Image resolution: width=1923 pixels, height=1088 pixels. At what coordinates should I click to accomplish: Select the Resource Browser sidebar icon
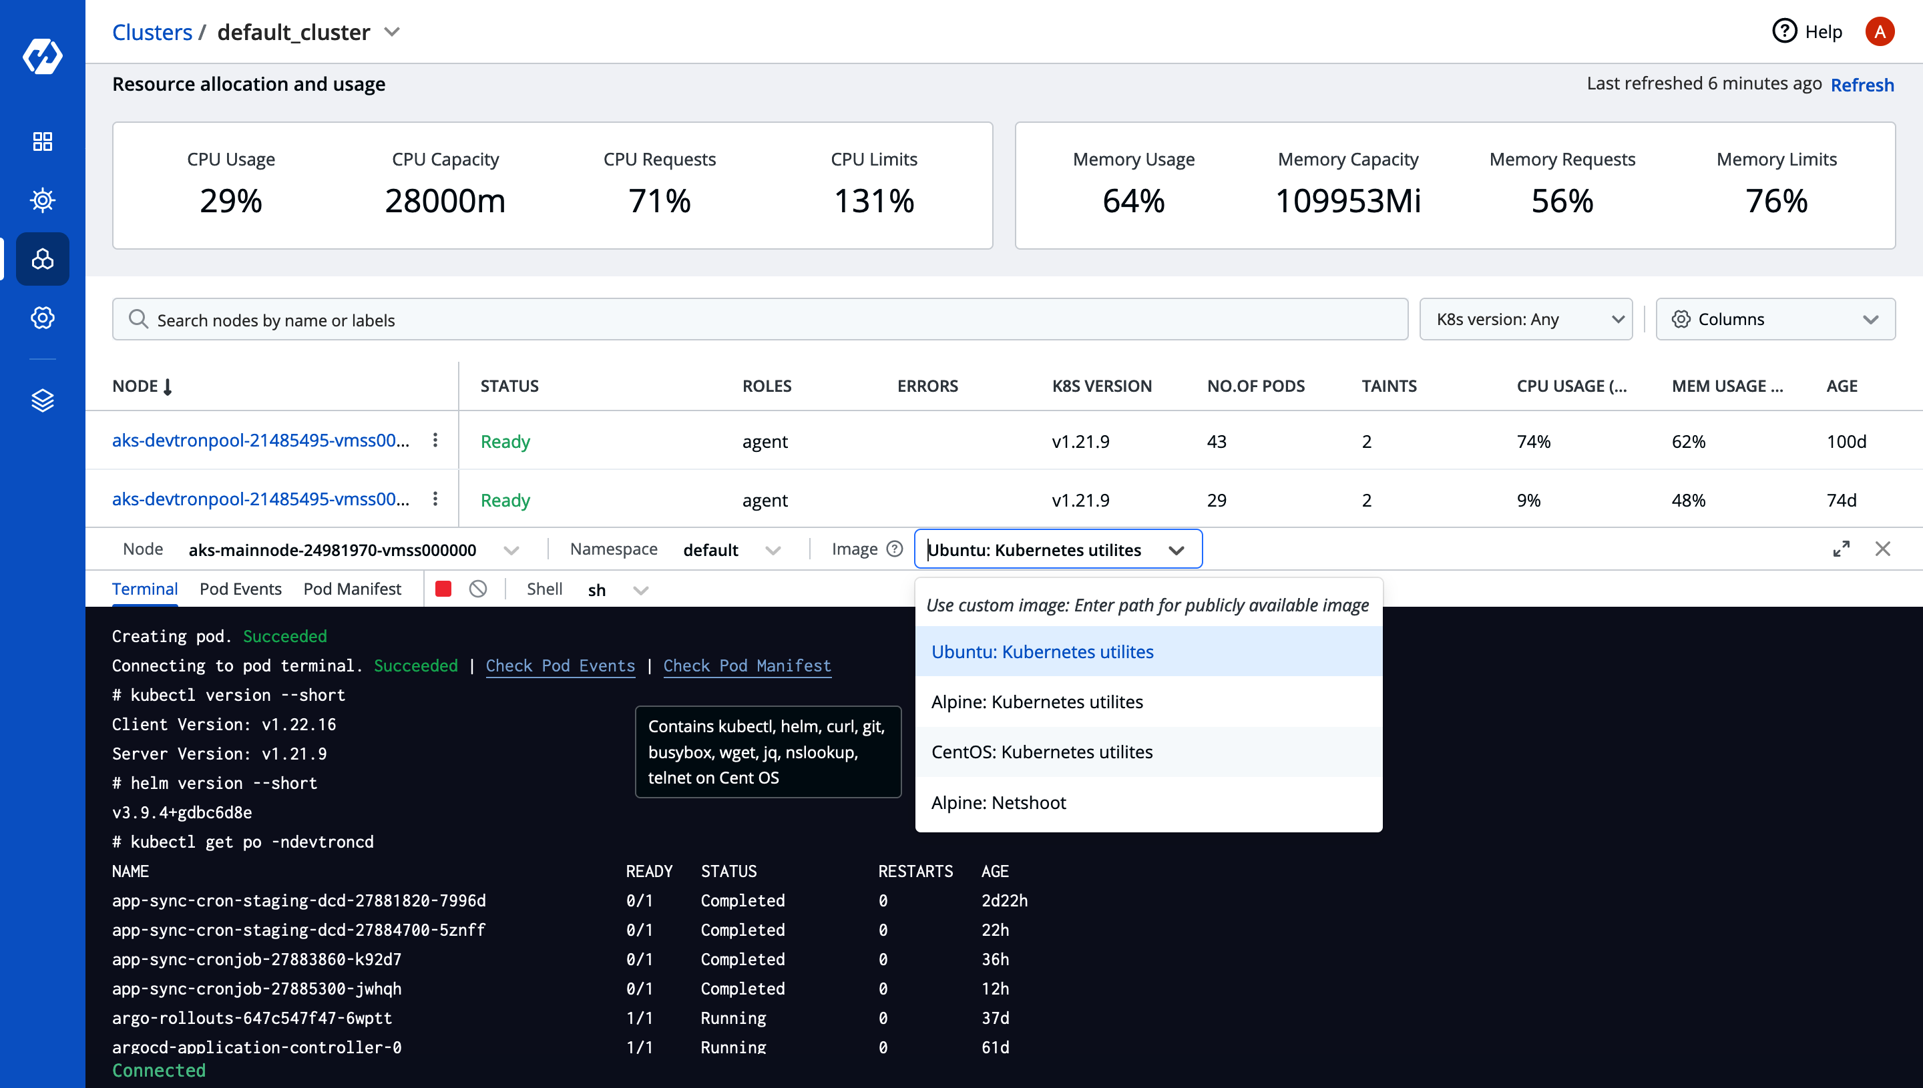[x=43, y=259]
